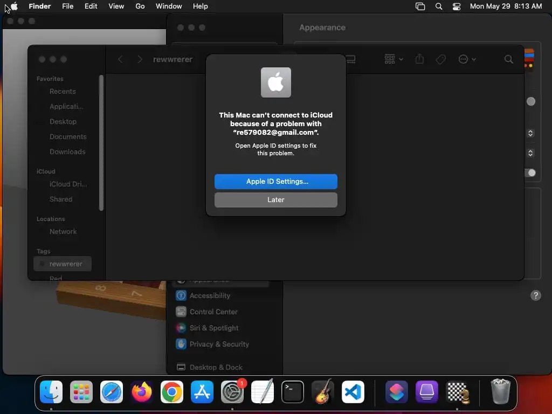This screenshot has height=414, width=552.
Task: Click the Finder Edit Tags icon
Action: 440,59
